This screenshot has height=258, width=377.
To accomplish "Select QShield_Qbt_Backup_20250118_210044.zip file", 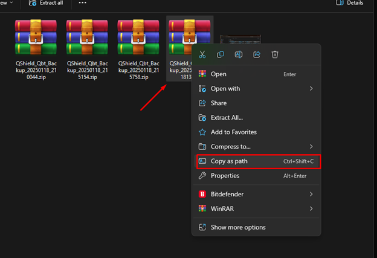I will (36, 50).
